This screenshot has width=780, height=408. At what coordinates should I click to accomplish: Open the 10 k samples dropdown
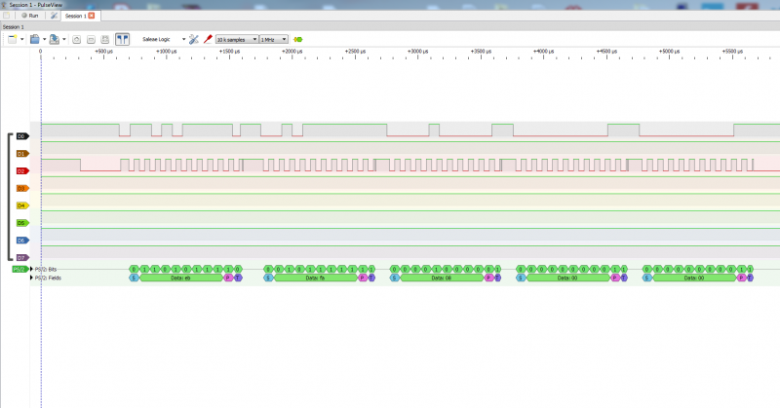click(237, 39)
